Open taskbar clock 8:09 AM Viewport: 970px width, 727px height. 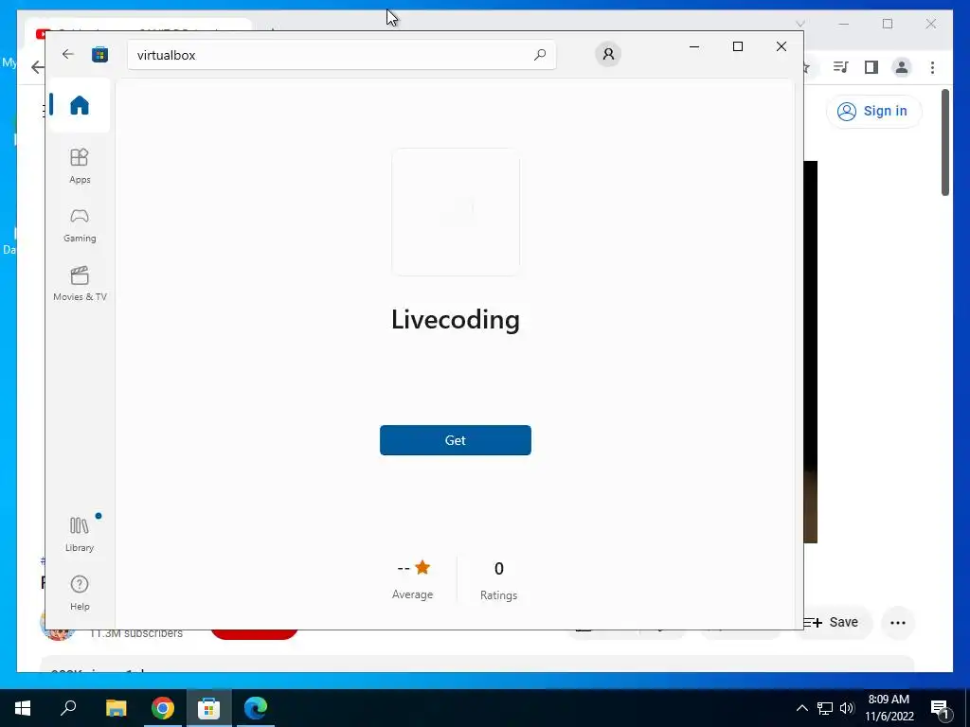pos(889,708)
